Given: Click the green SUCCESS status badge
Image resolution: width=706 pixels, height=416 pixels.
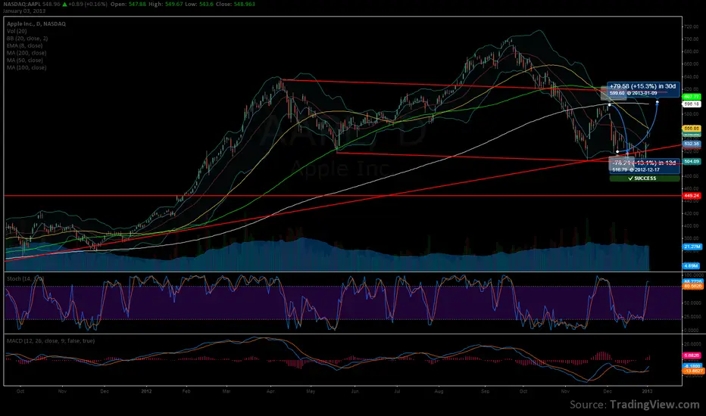Looking at the screenshot, I should pos(645,179).
